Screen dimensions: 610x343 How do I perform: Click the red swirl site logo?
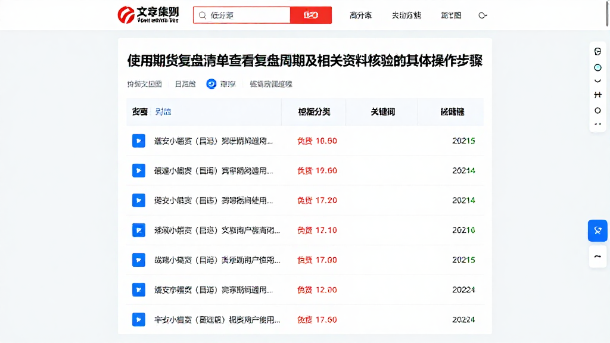126,15
